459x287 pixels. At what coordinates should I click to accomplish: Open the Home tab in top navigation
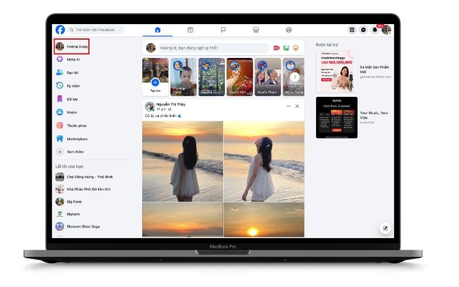pyautogui.click(x=157, y=30)
